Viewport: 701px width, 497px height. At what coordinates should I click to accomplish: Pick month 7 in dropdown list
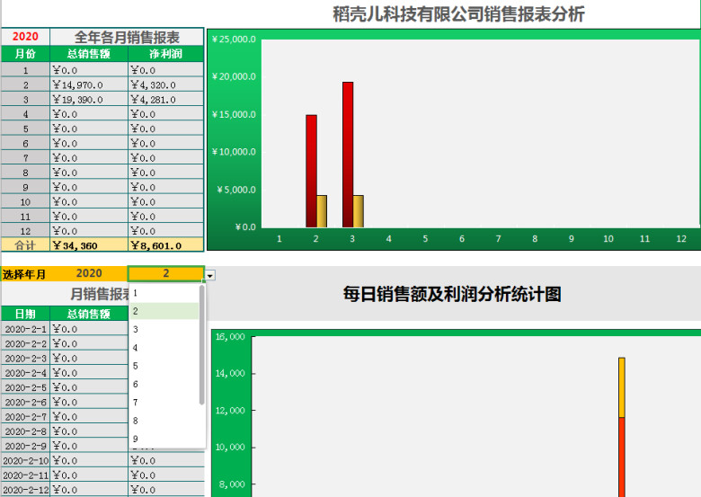[x=164, y=403]
